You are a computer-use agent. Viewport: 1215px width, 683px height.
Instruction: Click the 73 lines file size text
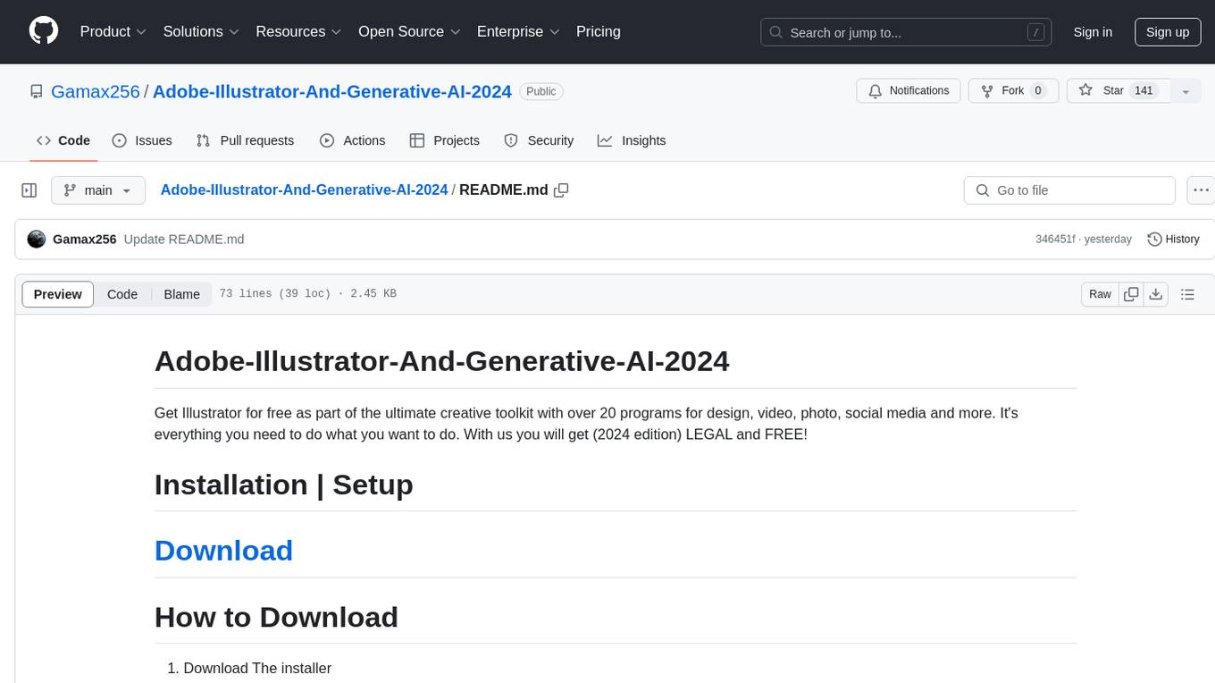point(307,294)
